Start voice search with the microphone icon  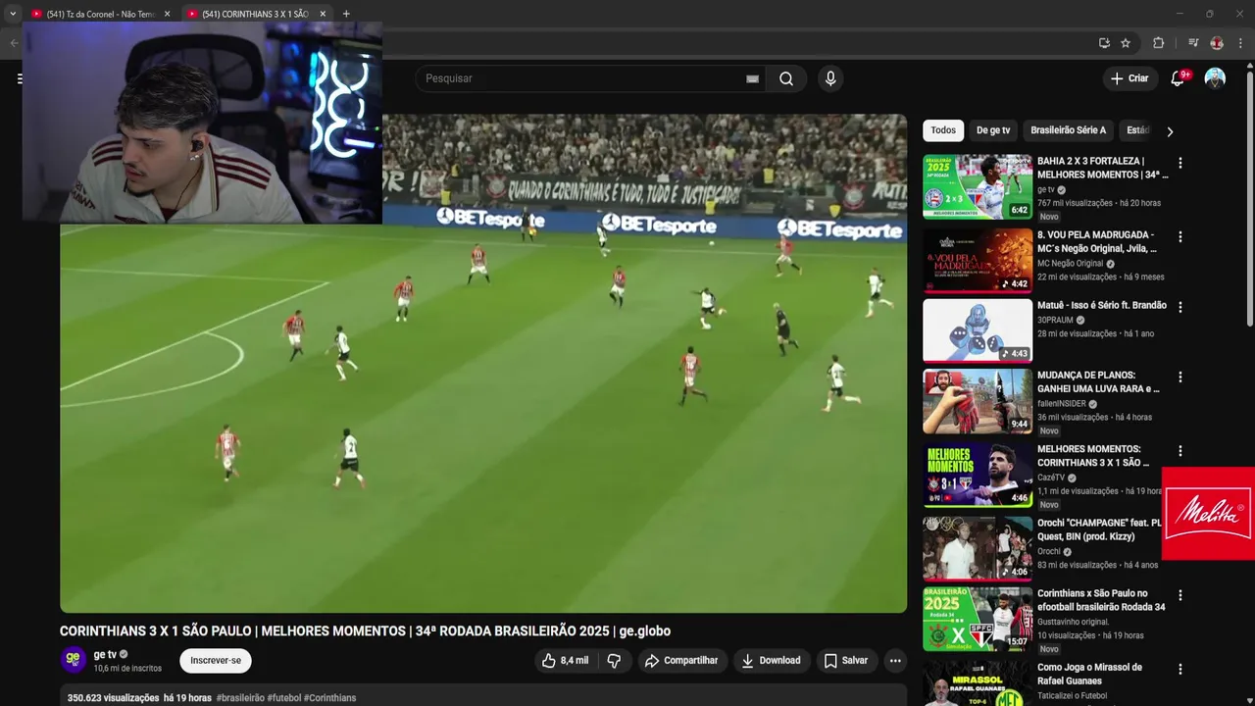pyautogui.click(x=830, y=78)
